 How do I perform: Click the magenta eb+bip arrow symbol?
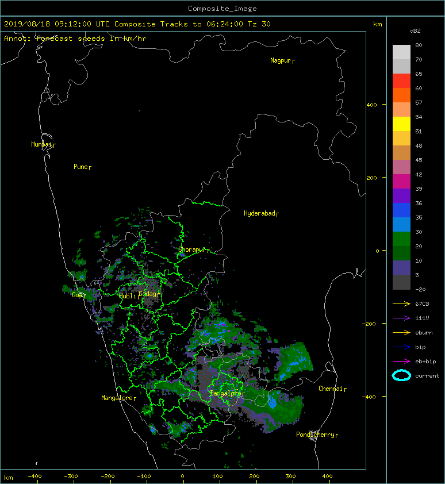[401, 362]
